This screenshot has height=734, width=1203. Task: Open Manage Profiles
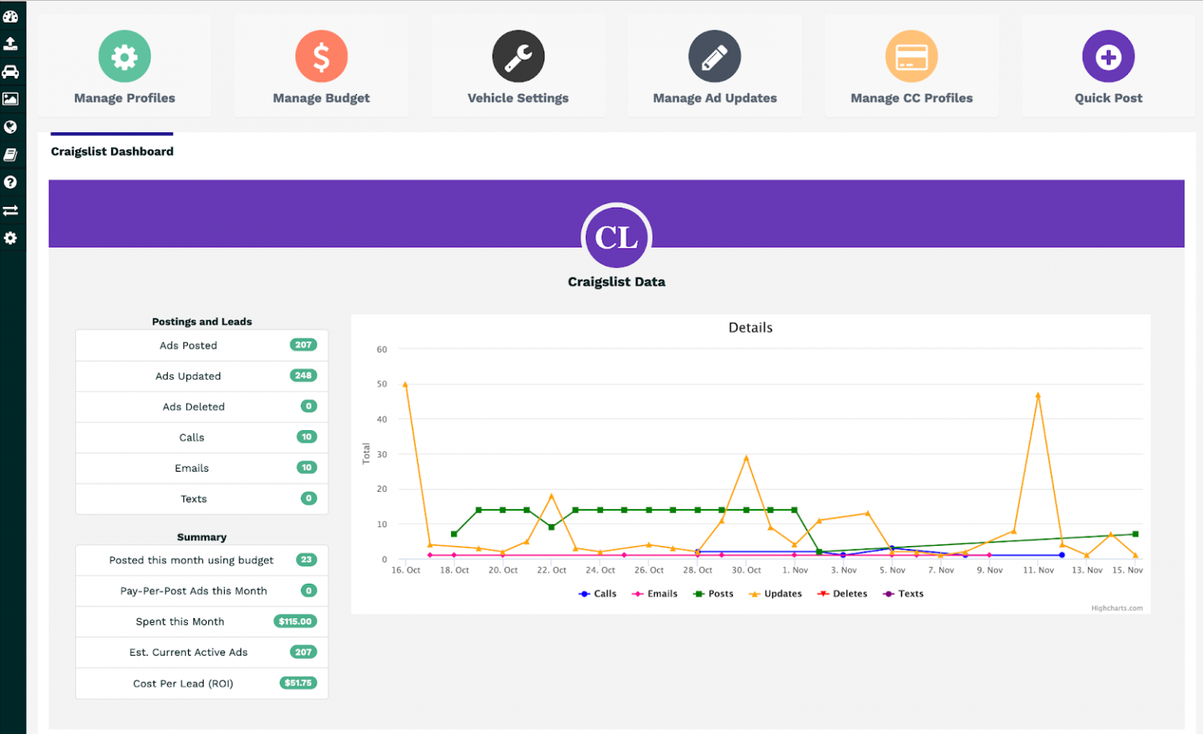click(125, 67)
